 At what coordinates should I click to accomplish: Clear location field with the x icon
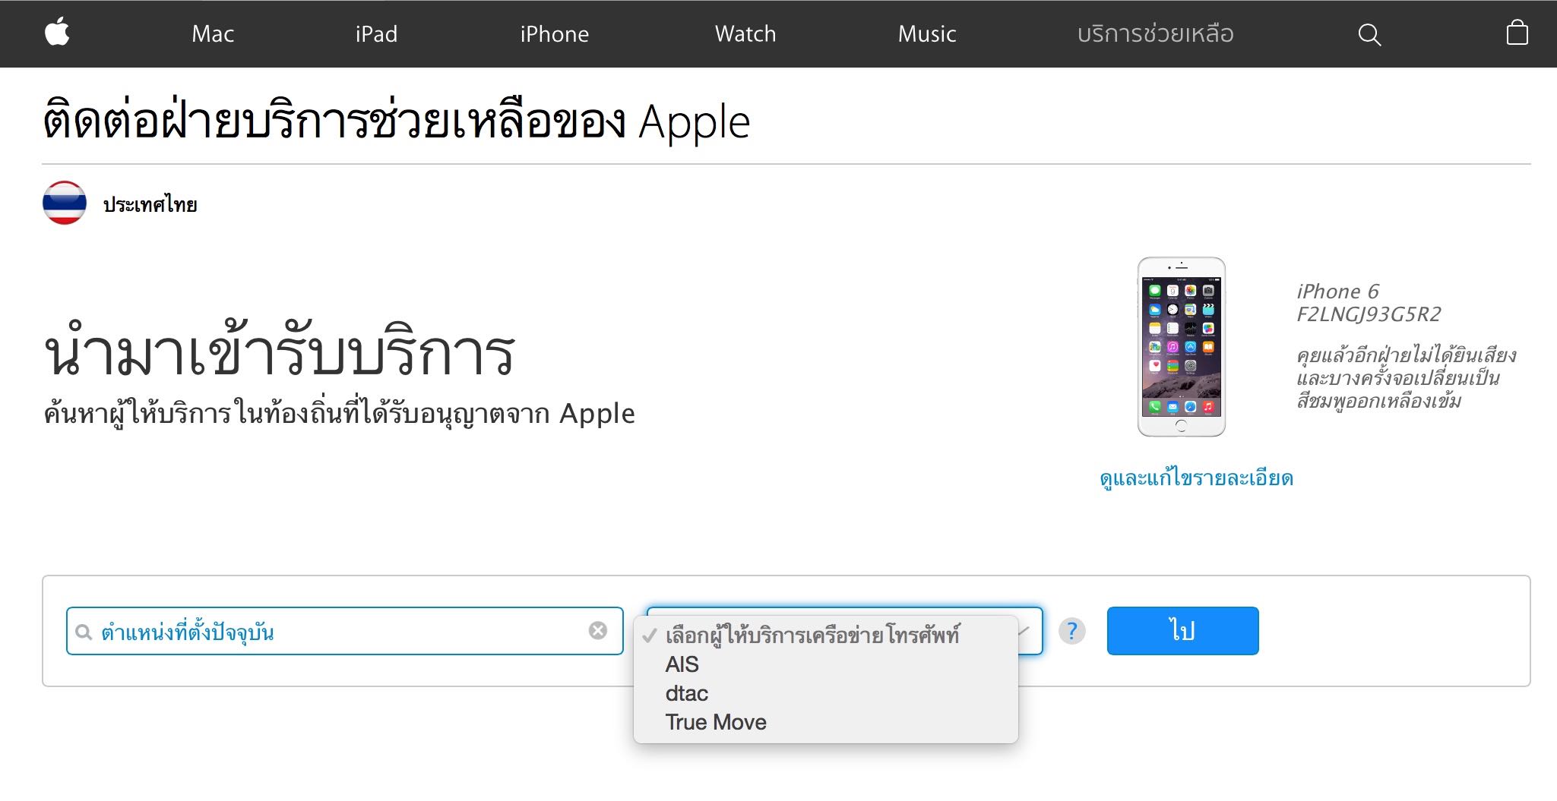598,631
